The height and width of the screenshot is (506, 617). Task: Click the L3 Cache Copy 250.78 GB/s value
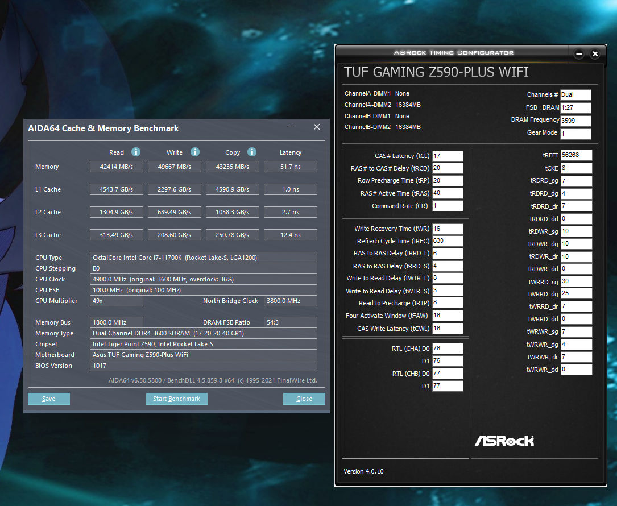coord(233,235)
